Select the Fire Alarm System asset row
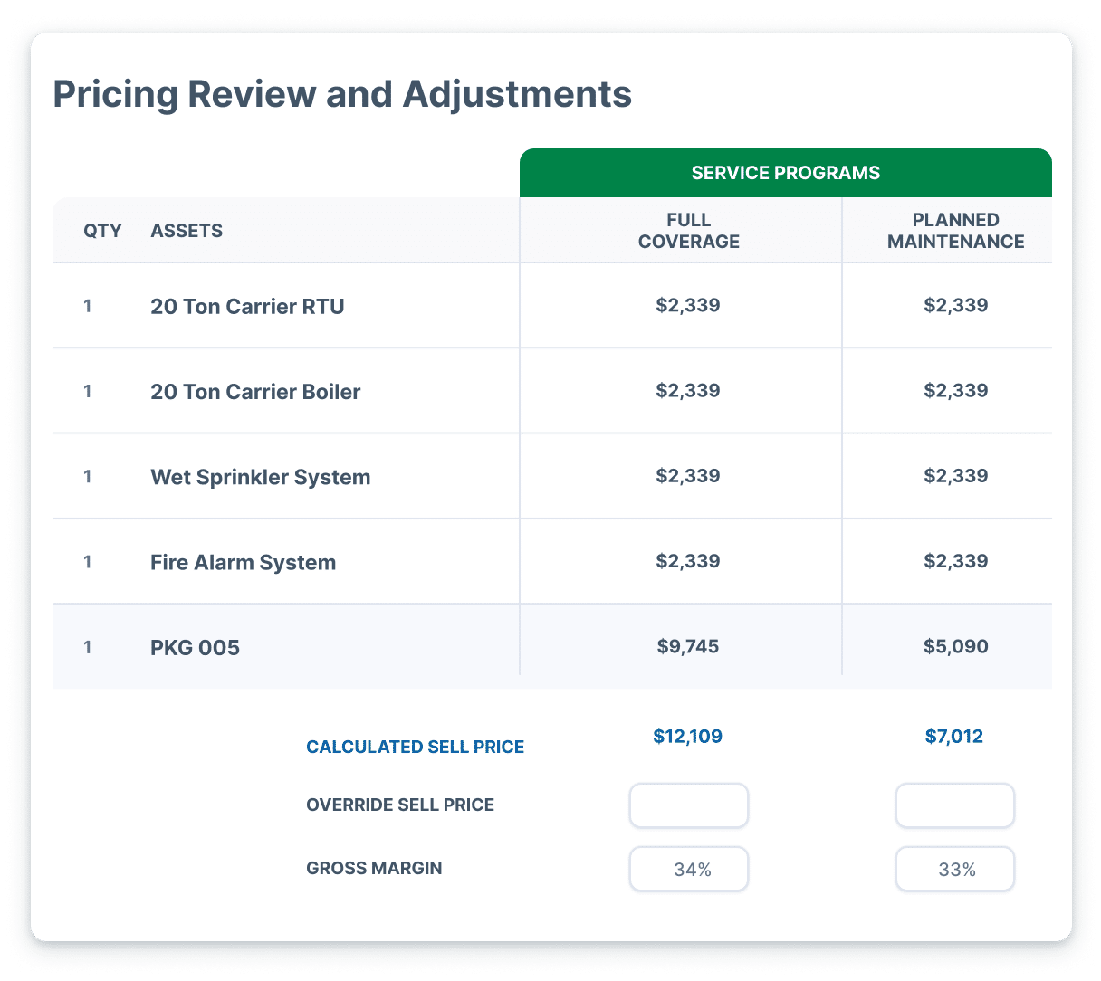The height and width of the screenshot is (981, 1101). coord(243,562)
